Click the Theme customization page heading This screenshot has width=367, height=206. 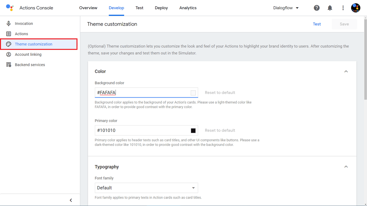112,24
